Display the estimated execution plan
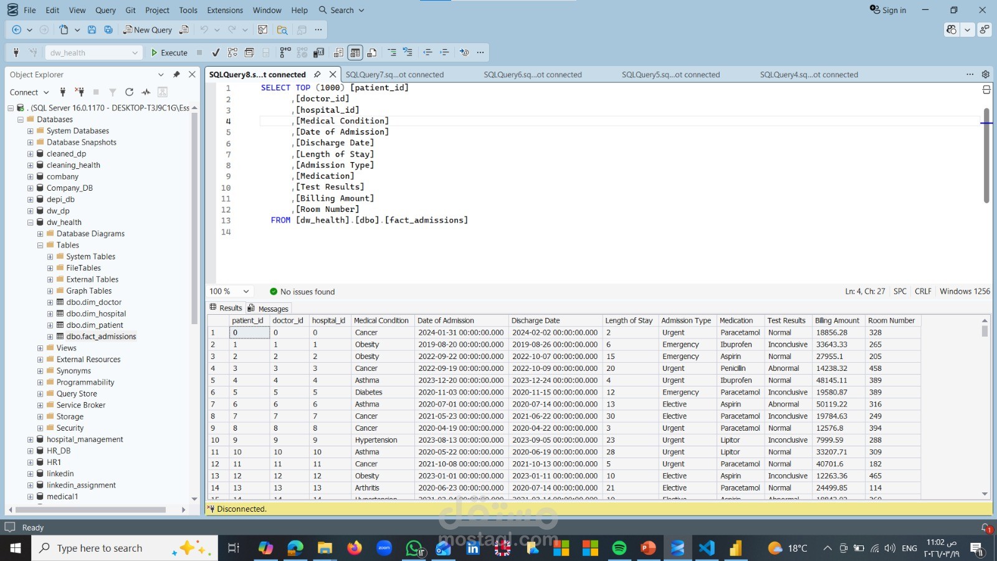 click(232, 53)
